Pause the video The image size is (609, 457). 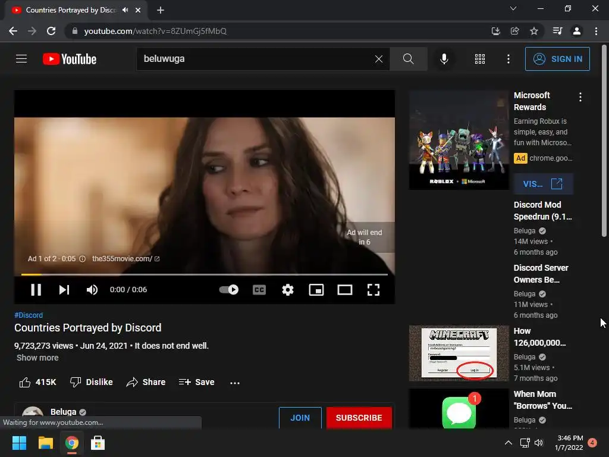tap(36, 290)
